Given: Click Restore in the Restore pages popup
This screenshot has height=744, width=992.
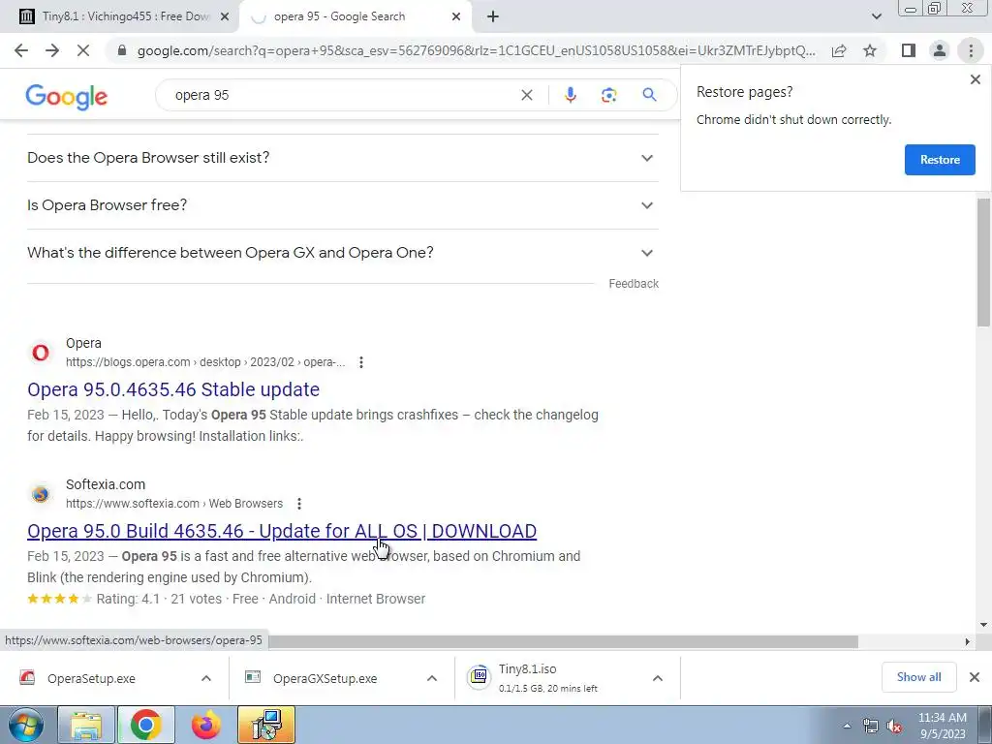Looking at the screenshot, I should pyautogui.click(x=940, y=160).
